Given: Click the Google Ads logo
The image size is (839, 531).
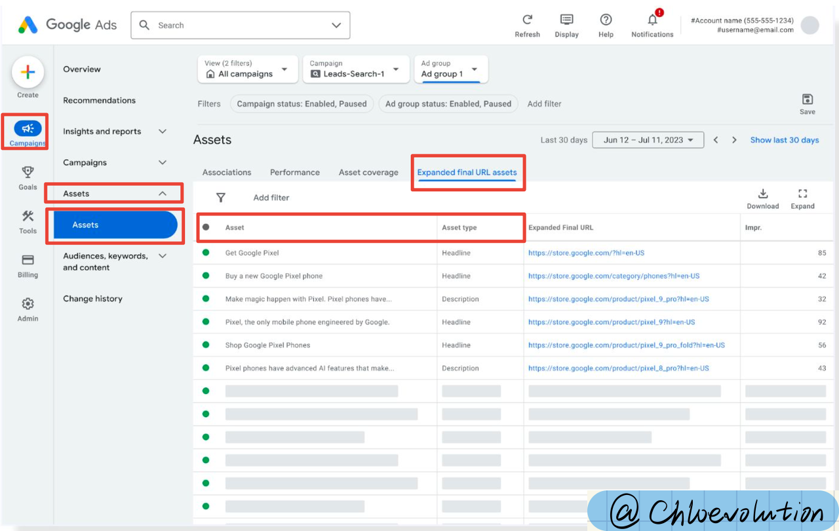Looking at the screenshot, I should [68, 25].
